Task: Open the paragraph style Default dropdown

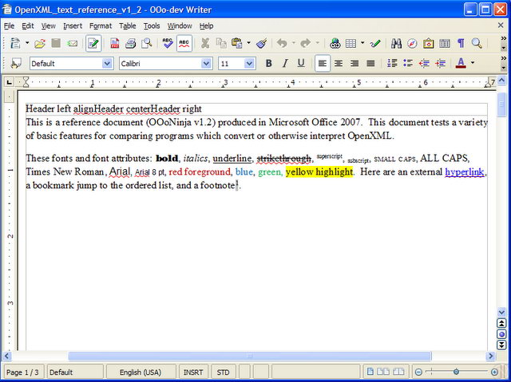Action: coord(107,64)
